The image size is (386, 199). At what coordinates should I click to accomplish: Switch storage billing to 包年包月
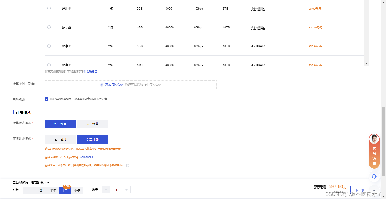pyautogui.click(x=60, y=139)
